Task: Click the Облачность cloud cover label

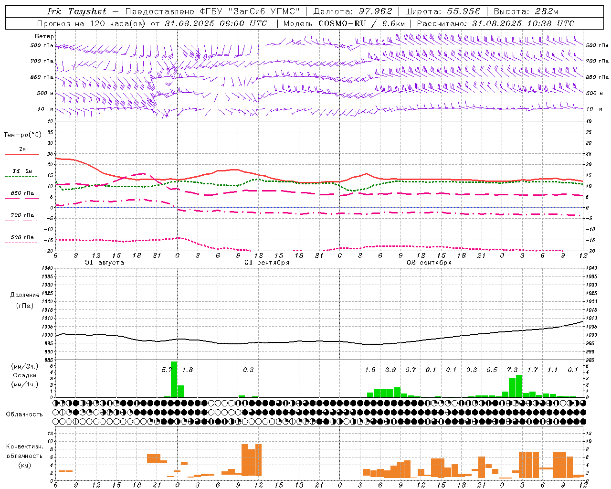Action: click(24, 414)
